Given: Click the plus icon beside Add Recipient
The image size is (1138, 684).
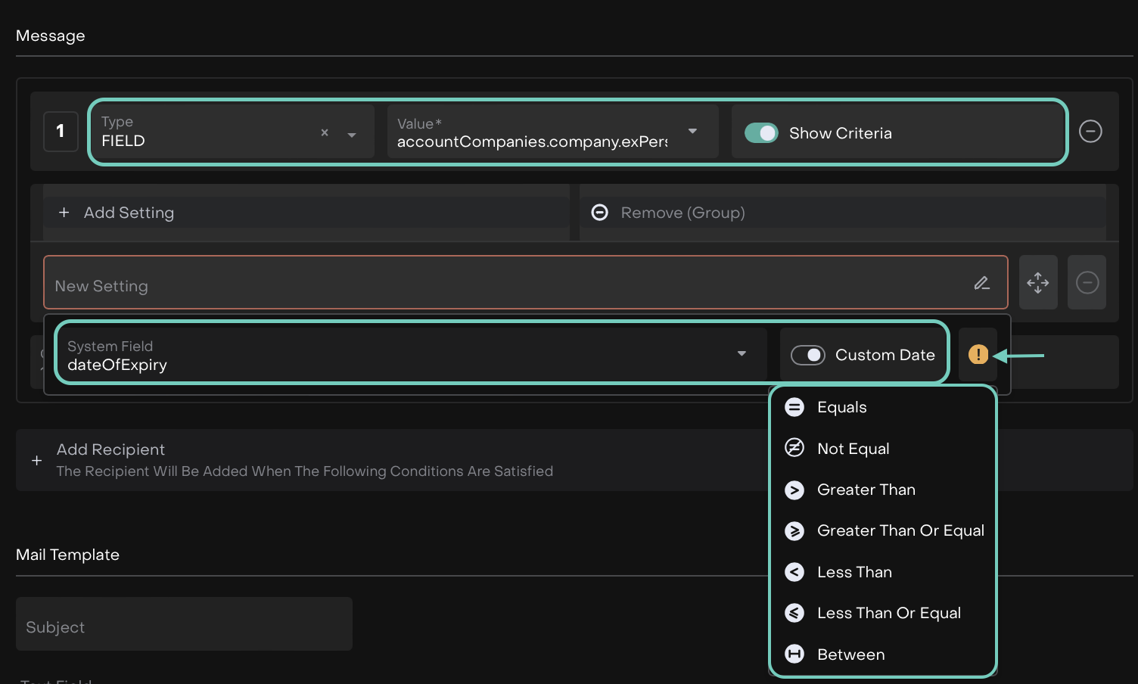Looking at the screenshot, I should tap(36, 460).
